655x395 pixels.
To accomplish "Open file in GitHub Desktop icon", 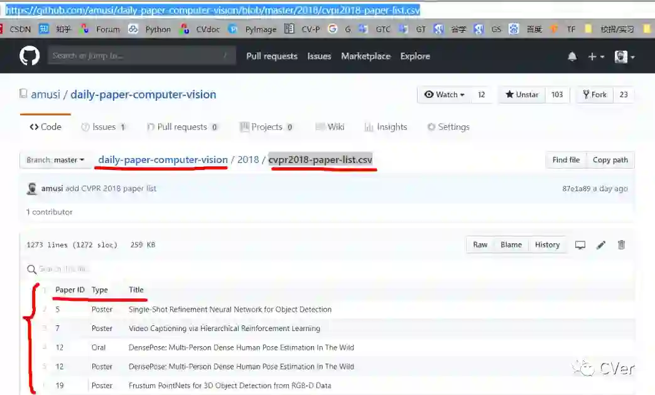I will coord(580,245).
